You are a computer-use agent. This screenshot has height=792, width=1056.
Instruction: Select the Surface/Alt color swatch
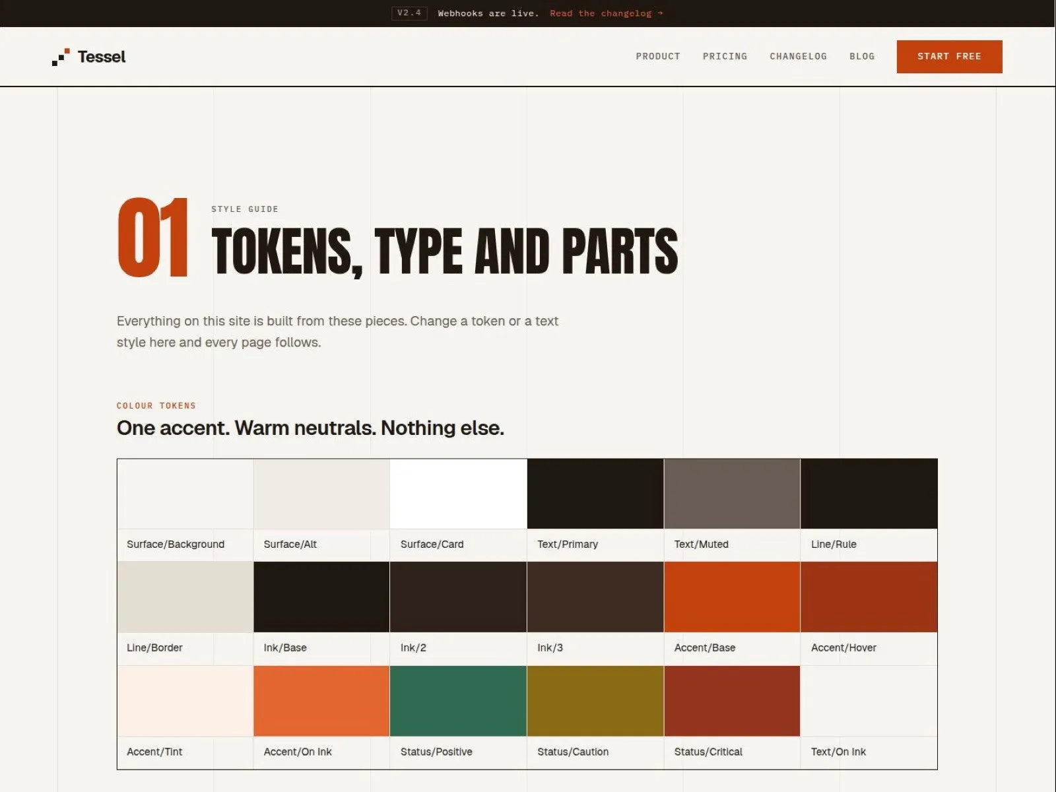click(321, 494)
